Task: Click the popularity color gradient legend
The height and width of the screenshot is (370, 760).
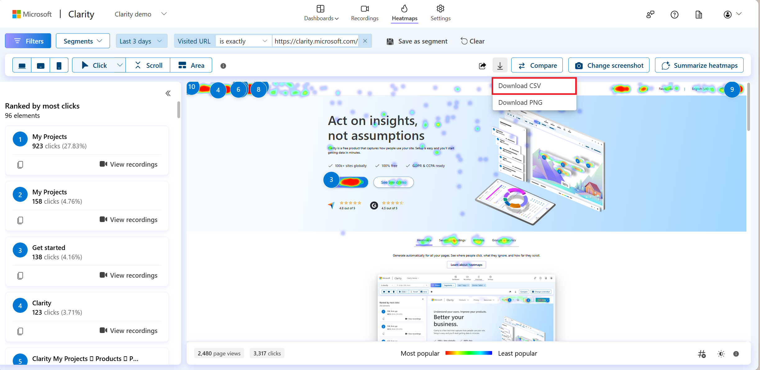Action: [469, 353]
